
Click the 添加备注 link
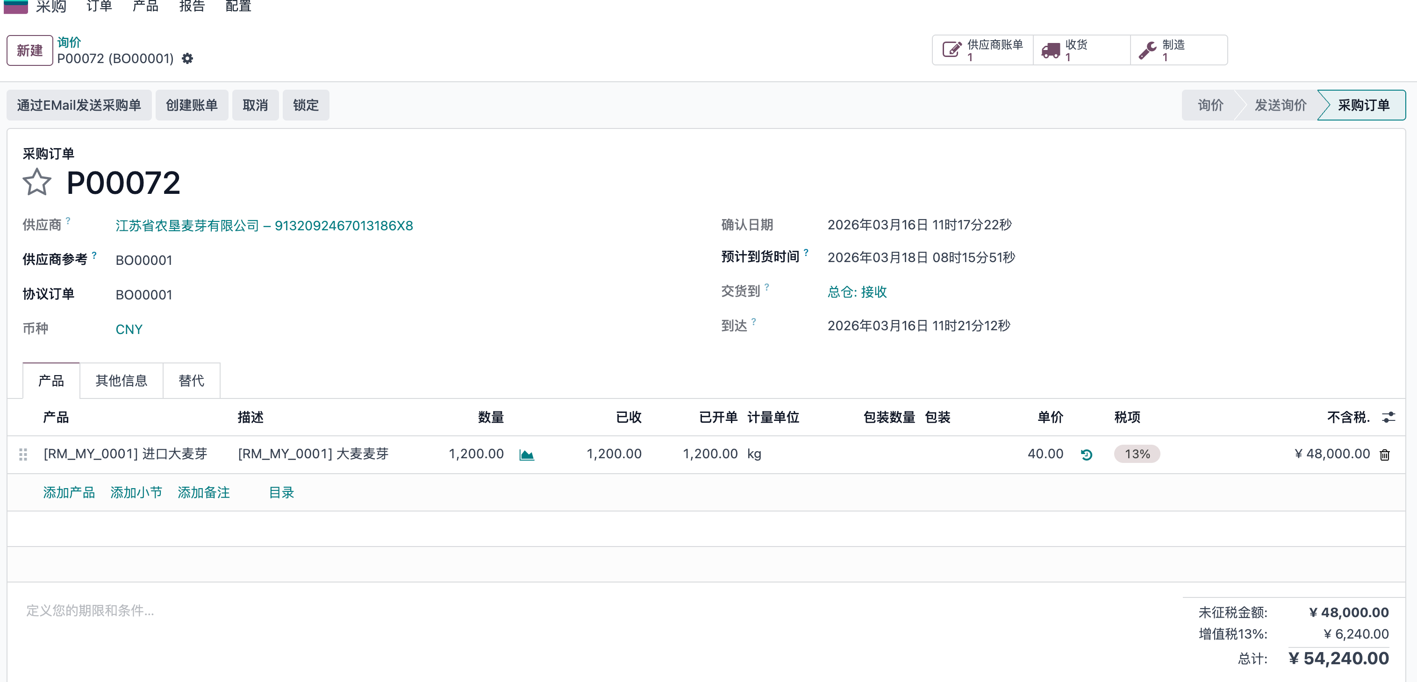[x=203, y=492]
